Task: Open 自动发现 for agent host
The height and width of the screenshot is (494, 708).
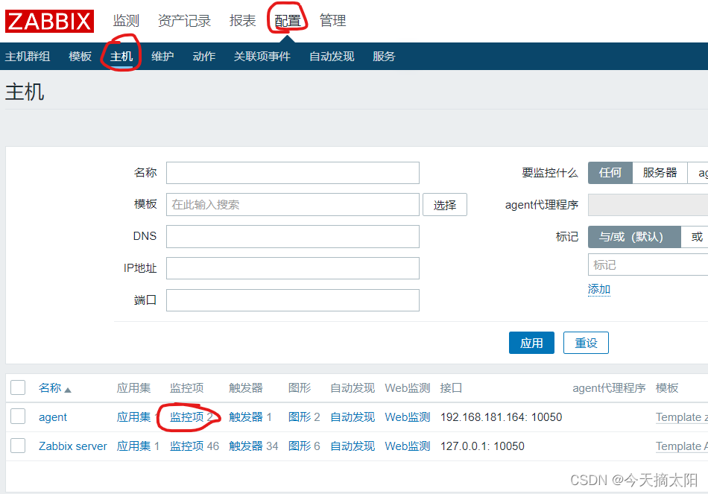Action: 353,417
